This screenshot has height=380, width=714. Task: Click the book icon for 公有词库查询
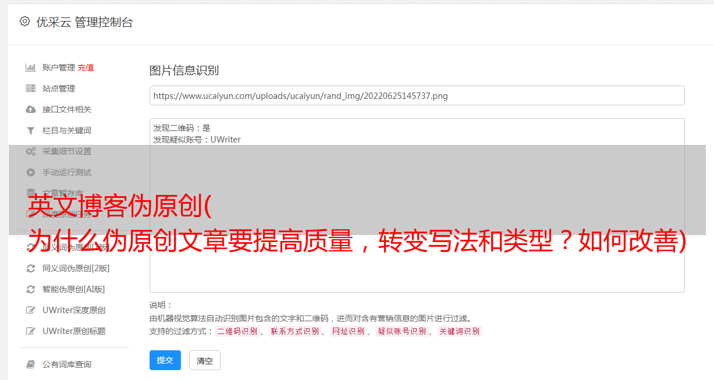[31, 364]
